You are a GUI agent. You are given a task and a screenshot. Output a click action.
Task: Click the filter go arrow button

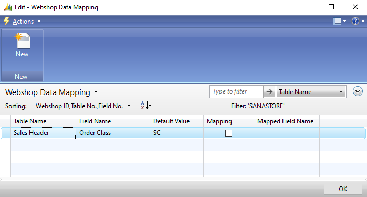(269, 91)
